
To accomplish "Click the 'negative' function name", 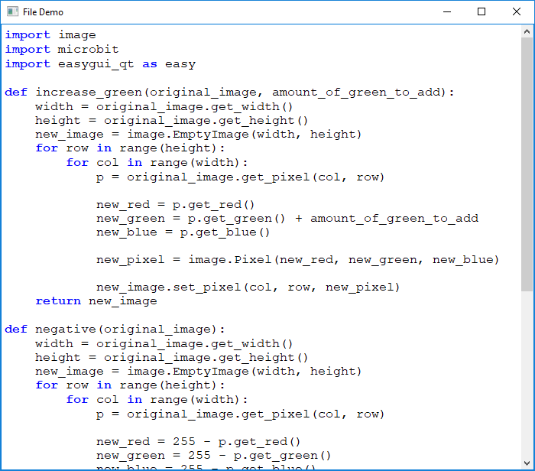I will pos(66,330).
